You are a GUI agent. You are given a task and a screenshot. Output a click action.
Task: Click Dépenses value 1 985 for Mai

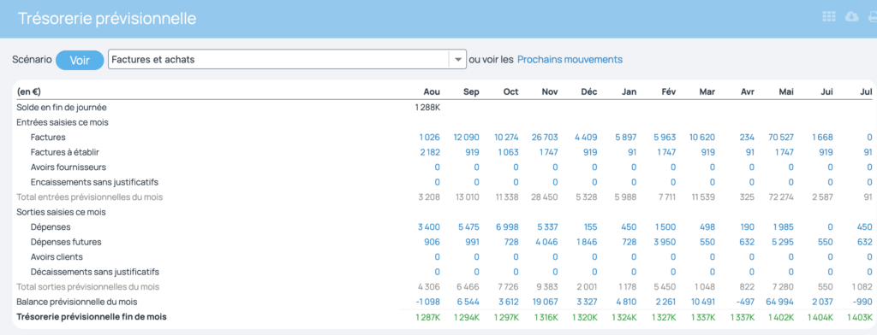[783, 227]
